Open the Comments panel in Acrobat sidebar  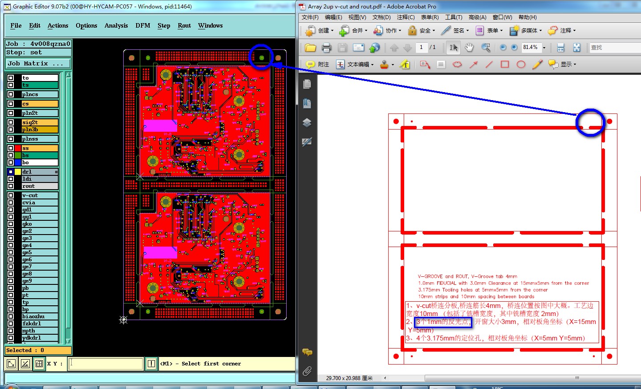click(x=307, y=352)
